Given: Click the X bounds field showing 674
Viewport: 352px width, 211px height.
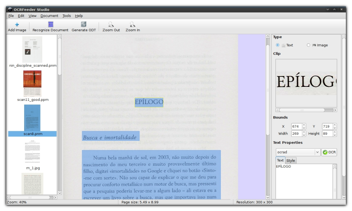Looking at the screenshot, I should click(297, 126).
